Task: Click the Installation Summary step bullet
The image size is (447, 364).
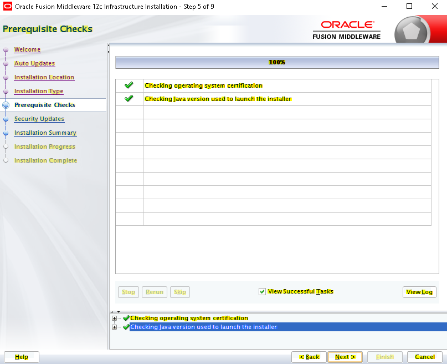Action: [x=6, y=133]
